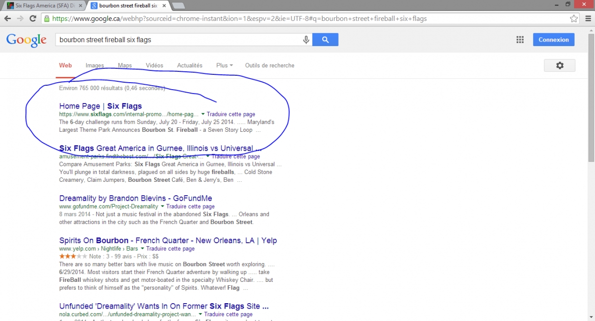595x321 pixels.
Task: Reload the current page
Action: pos(33,18)
